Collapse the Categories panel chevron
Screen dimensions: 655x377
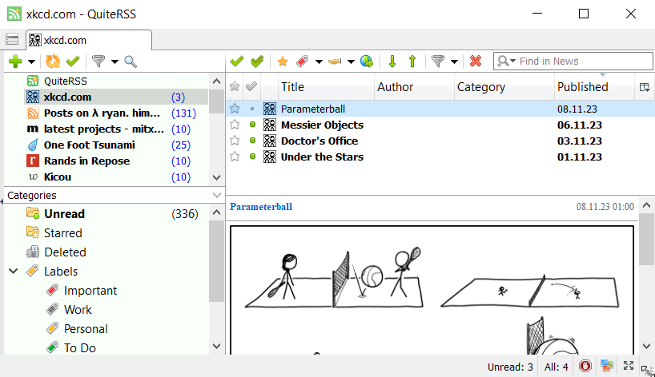(217, 195)
